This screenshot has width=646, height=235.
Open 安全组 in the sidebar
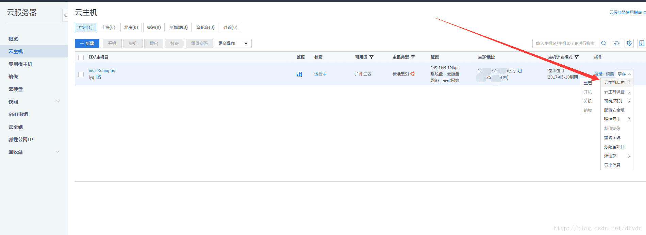pyautogui.click(x=16, y=127)
